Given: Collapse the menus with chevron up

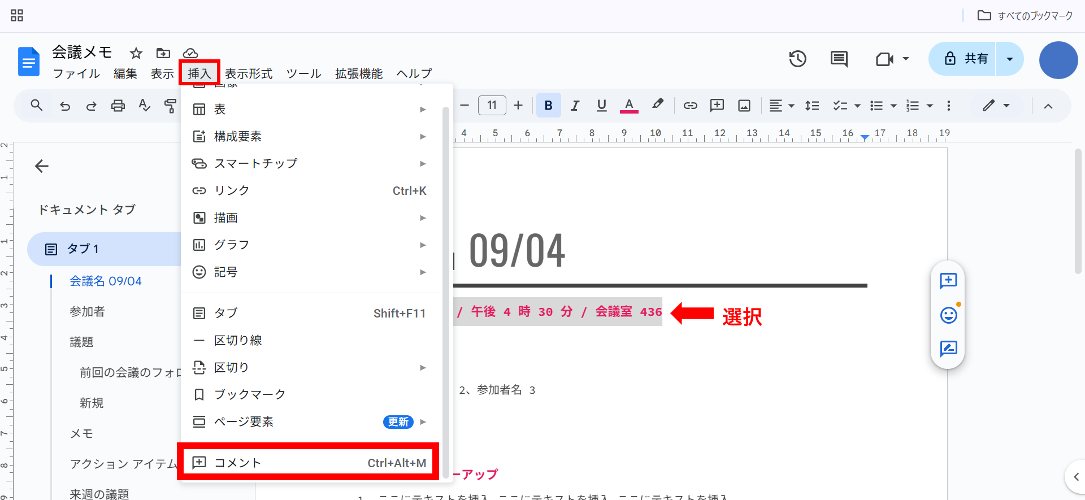Looking at the screenshot, I should point(1048,106).
